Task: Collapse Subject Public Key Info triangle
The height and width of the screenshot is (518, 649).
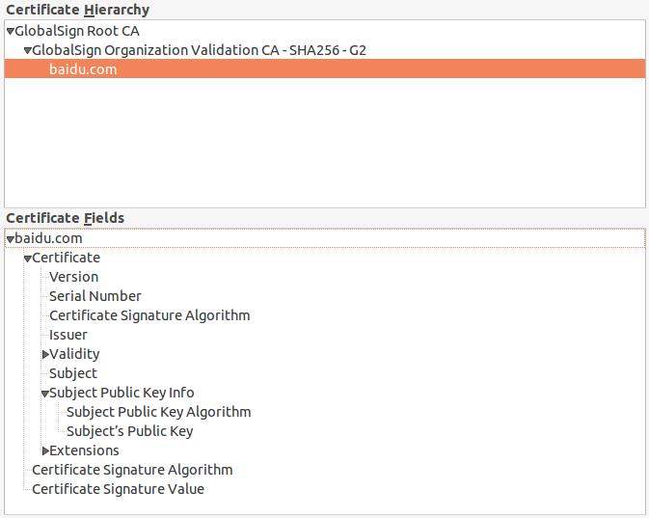Action: click(x=45, y=393)
